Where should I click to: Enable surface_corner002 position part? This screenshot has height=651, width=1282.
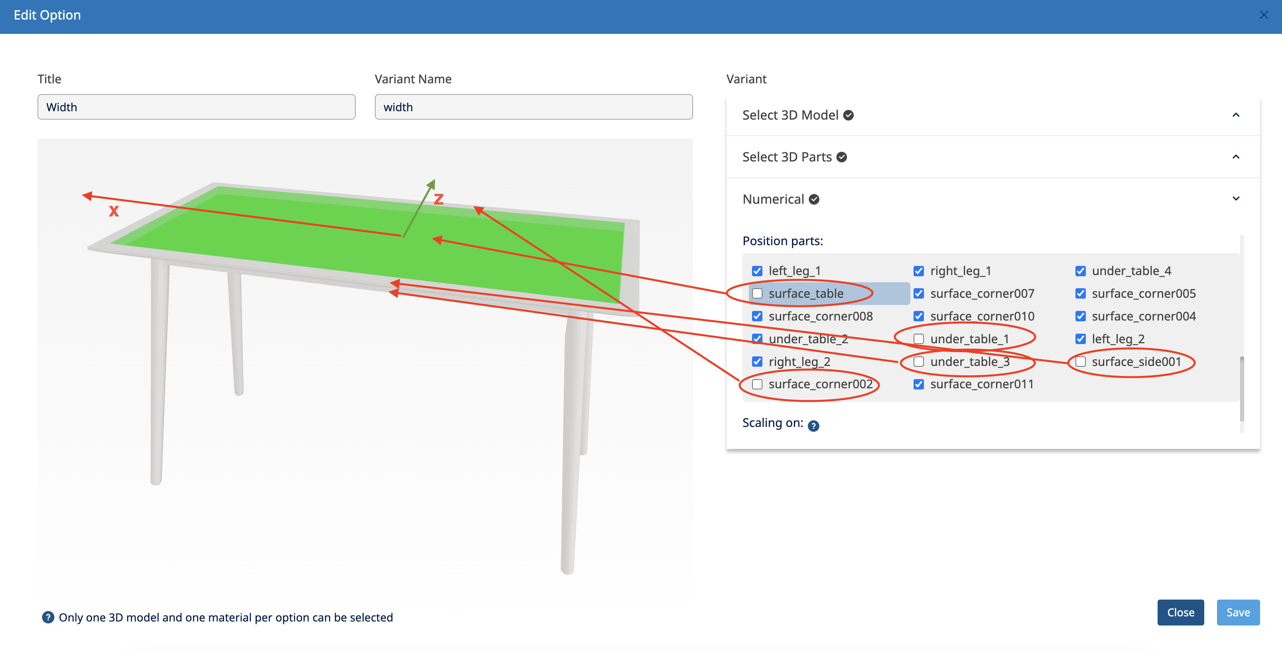pos(757,384)
